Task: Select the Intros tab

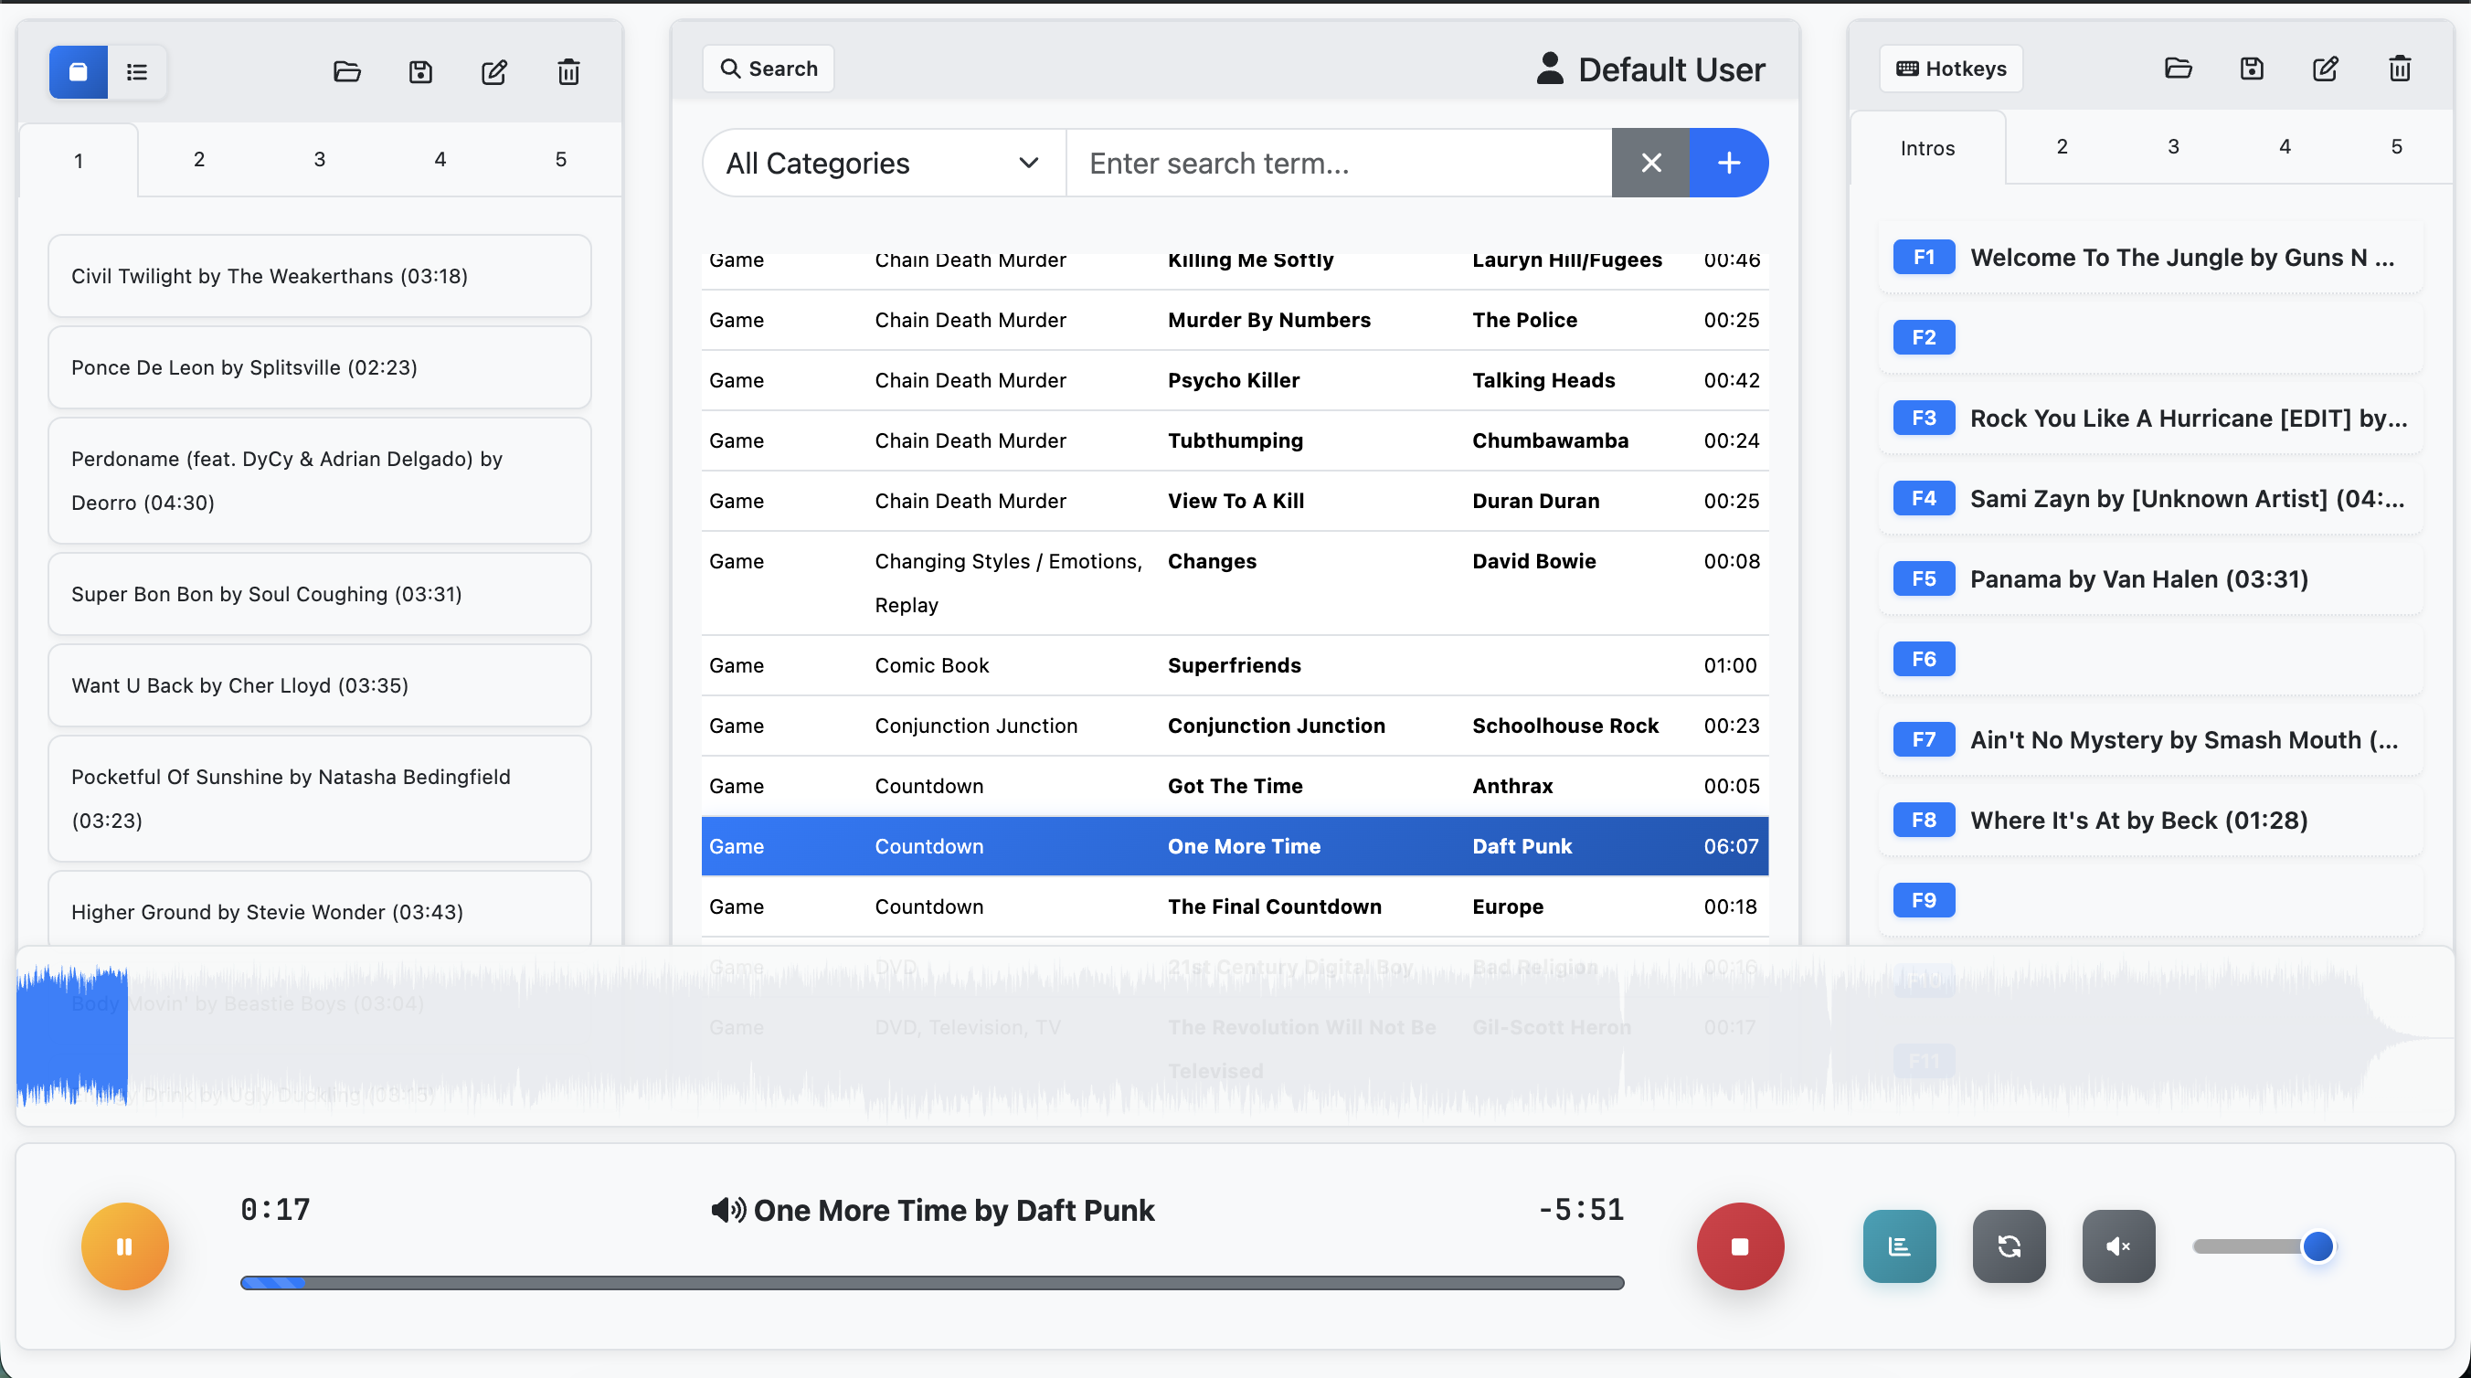Action: pos(1928,148)
